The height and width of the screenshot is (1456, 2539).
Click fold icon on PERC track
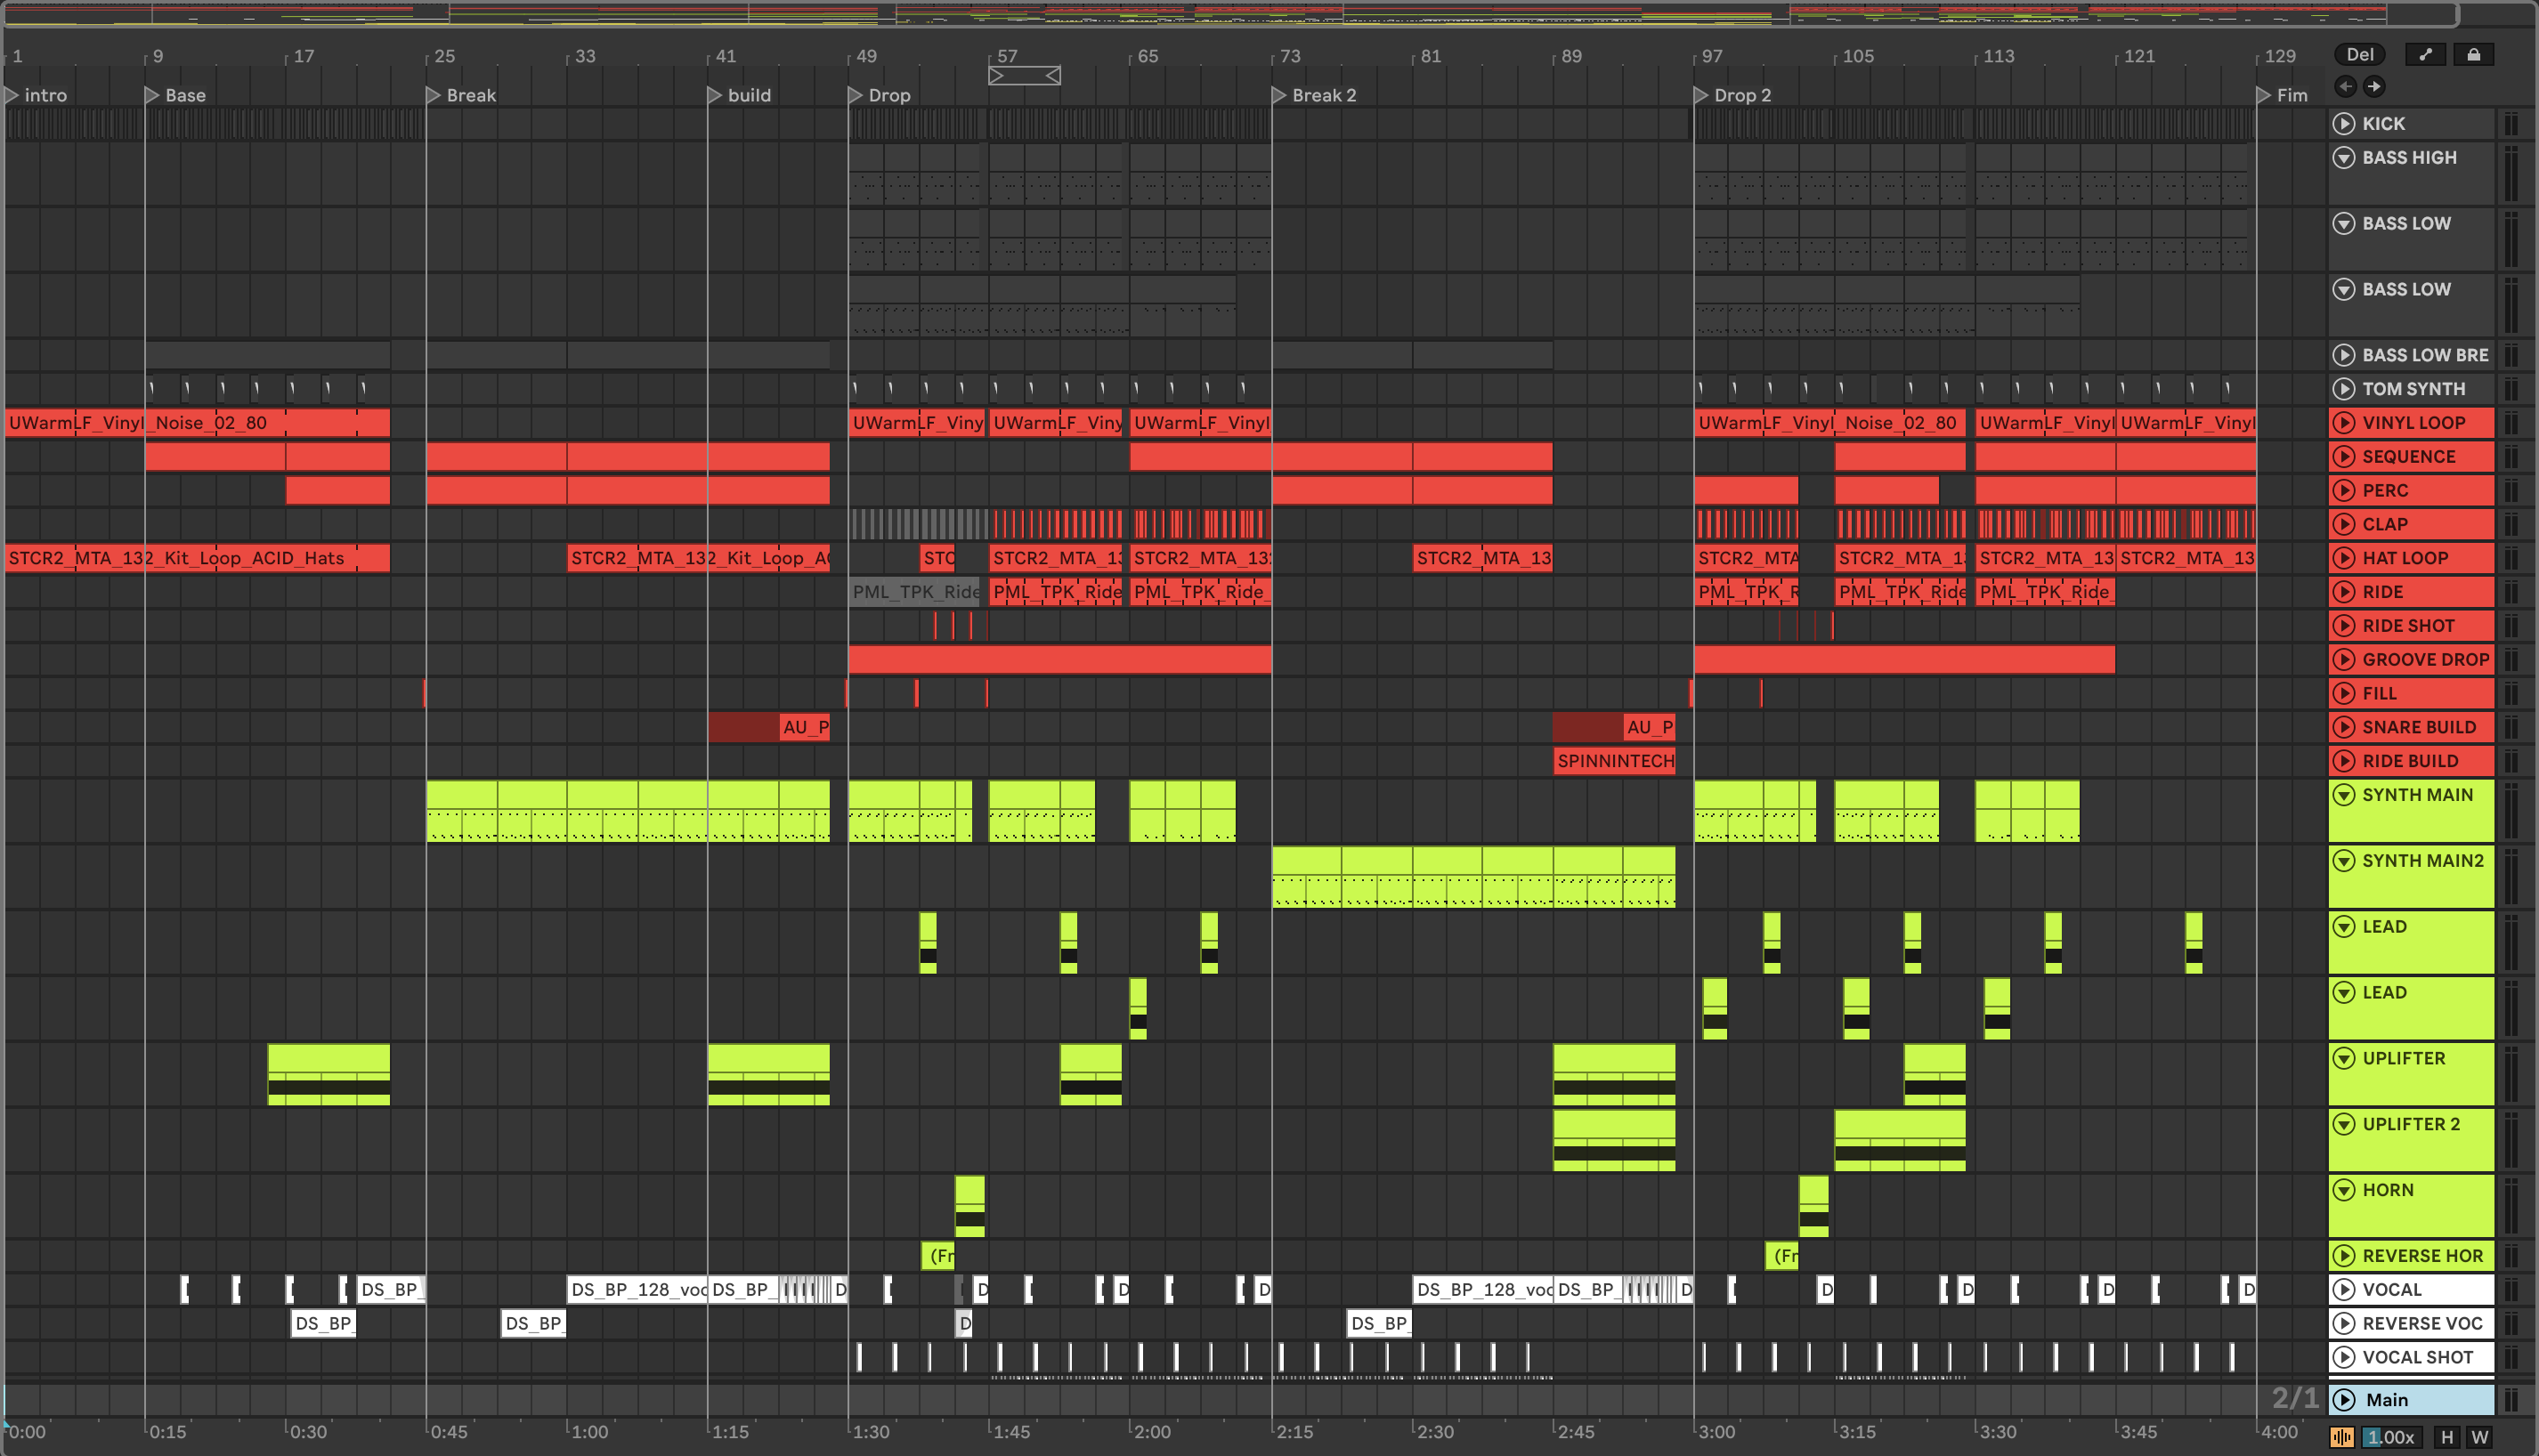click(x=2343, y=491)
